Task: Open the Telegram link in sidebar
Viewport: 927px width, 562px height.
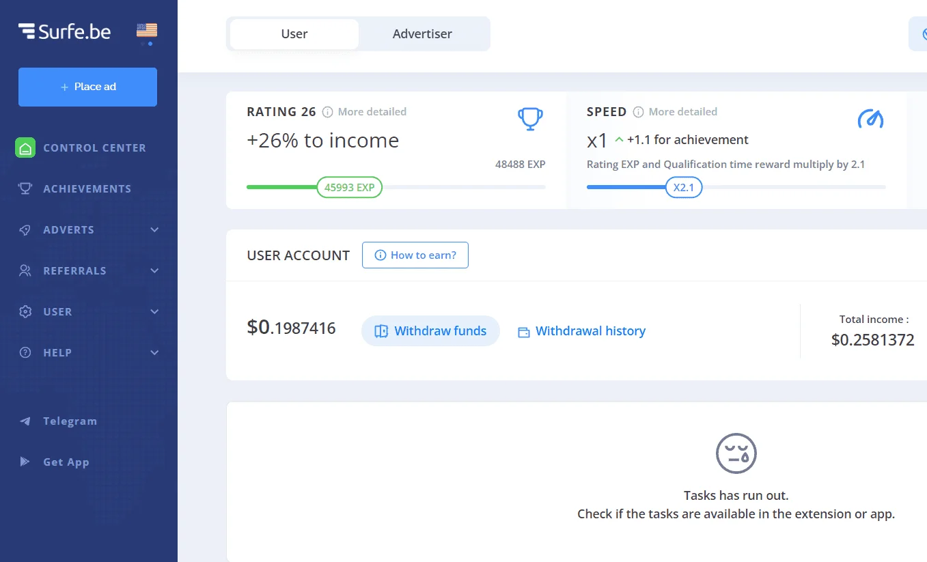Action: pyautogui.click(x=70, y=421)
